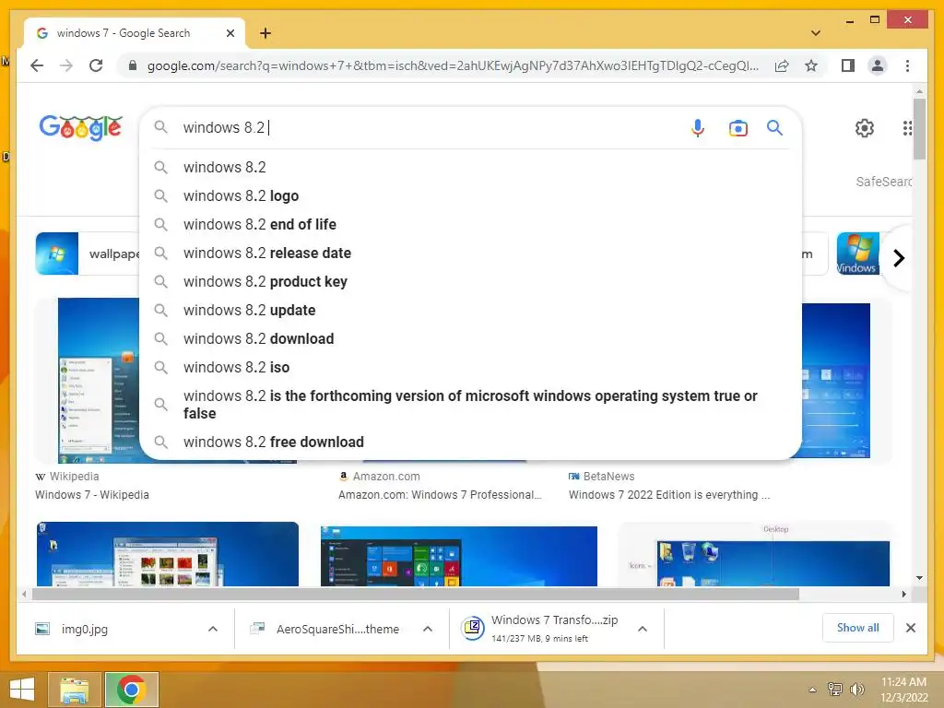
Task: Click the forward navigation arrow
Action: click(x=66, y=65)
